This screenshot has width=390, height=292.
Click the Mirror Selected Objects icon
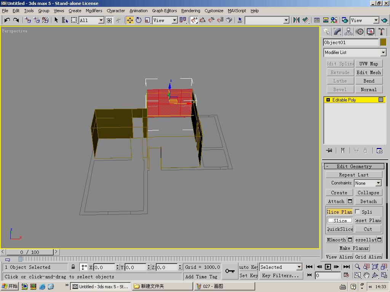(296, 20)
